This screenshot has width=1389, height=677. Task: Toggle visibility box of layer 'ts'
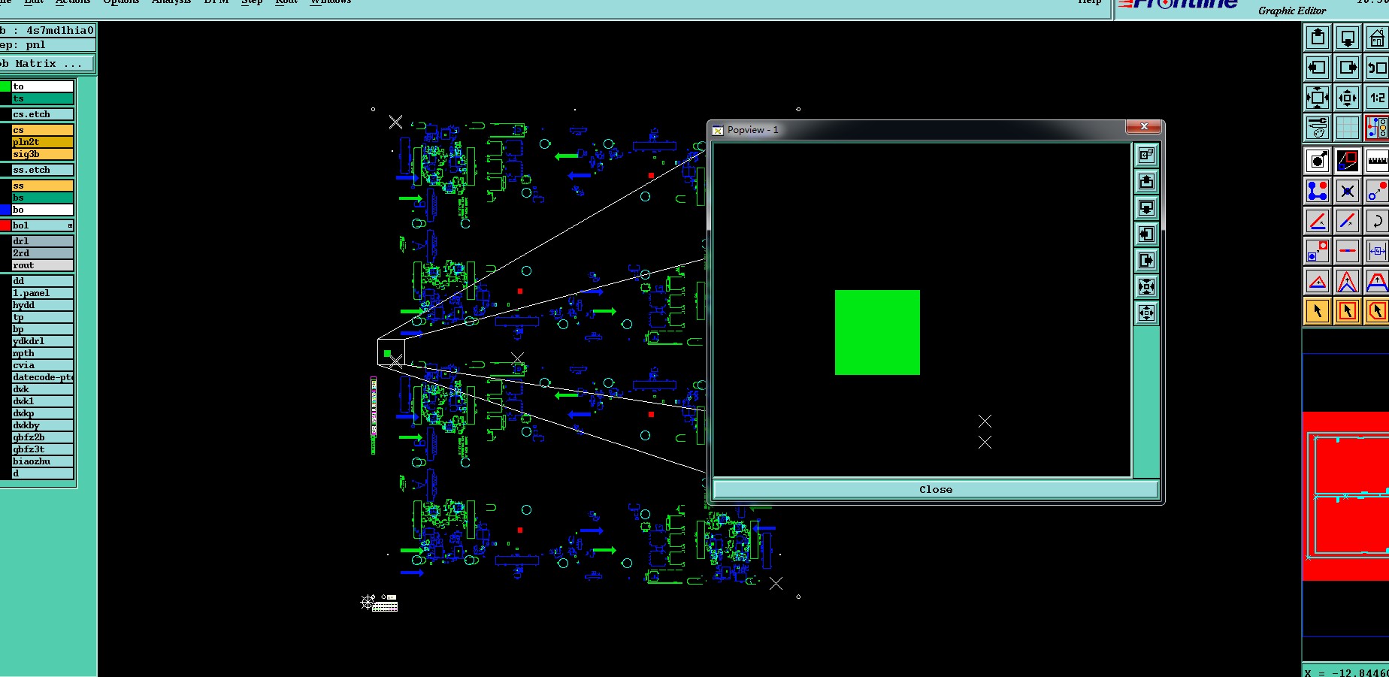[5, 98]
